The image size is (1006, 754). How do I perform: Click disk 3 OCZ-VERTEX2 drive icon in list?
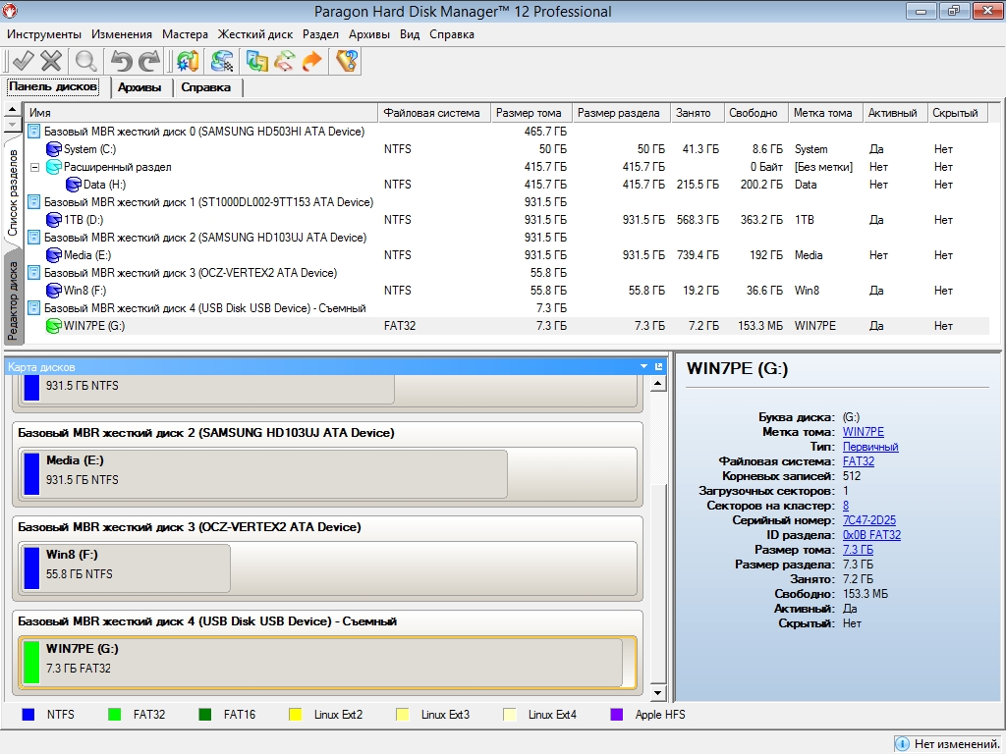(34, 273)
